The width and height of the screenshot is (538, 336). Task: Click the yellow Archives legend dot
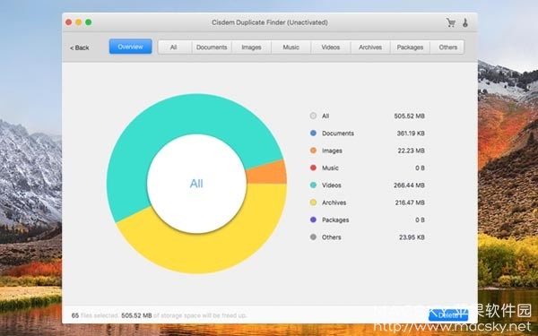(x=313, y=202)
